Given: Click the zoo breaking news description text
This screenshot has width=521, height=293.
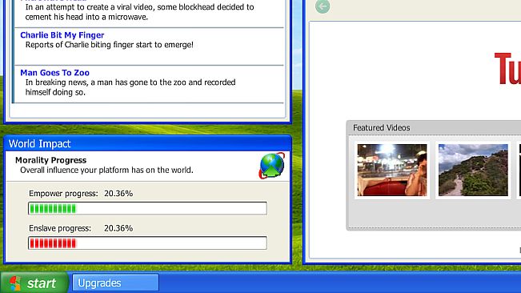Looking at the screenshot, I should click(130, 87).
